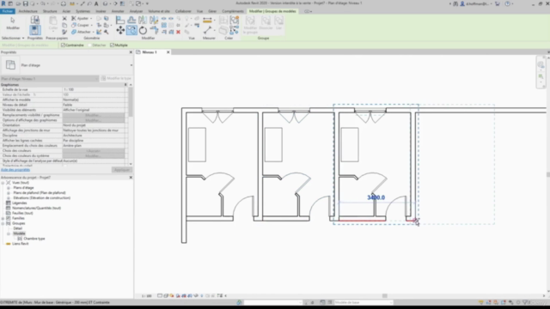Viewport: 550px width, 309px height.
Task: Click the Properties palette icon in ribbon
Action: pos(34,30)
